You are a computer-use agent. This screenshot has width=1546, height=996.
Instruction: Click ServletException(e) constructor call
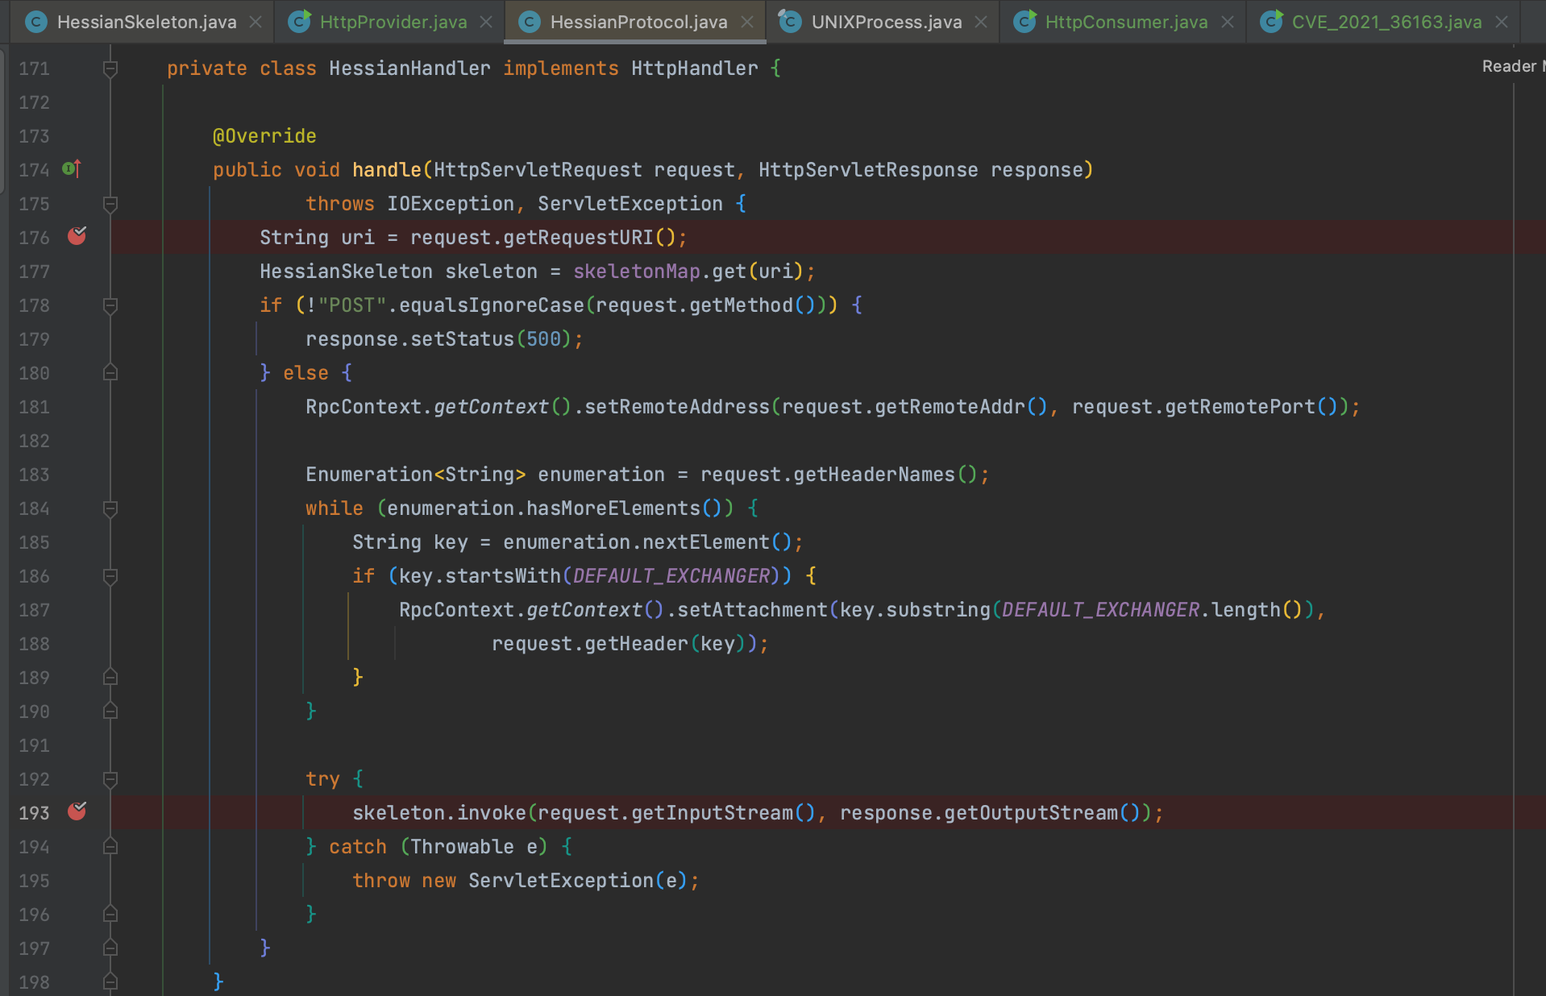coord(578,881)
